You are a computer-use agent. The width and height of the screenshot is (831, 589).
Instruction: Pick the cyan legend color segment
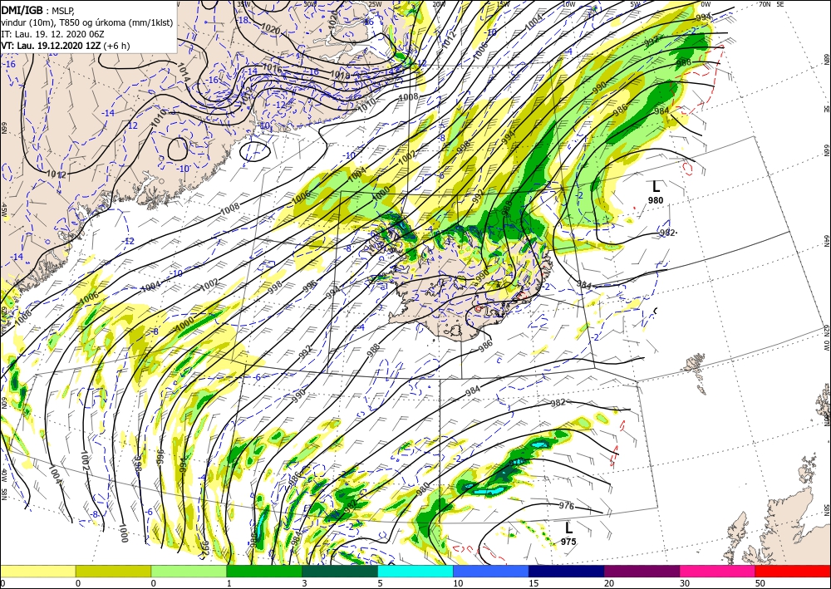(x=415, y=571)
